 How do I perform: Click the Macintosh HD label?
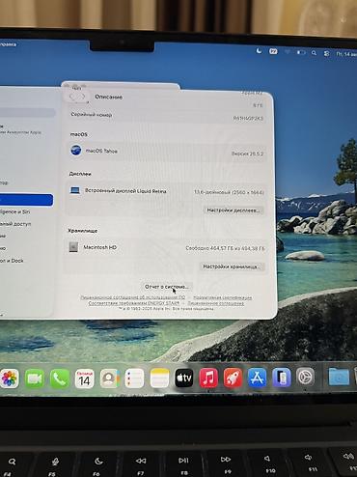100,247
